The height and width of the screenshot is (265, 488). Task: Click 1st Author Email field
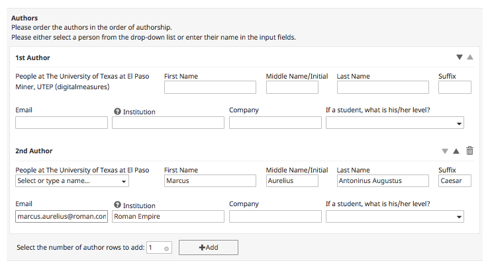(x=62, y=123)
